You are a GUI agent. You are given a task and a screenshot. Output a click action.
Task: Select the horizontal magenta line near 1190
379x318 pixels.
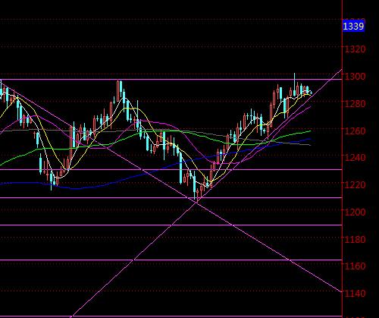[171, 225]
